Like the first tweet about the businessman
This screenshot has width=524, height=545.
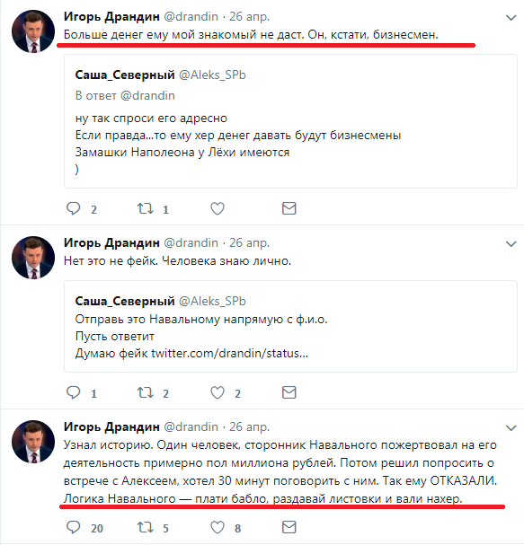pos(218,208)
